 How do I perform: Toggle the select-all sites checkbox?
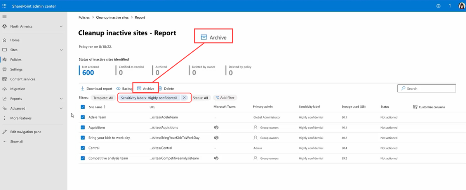(x=83, y=107)
